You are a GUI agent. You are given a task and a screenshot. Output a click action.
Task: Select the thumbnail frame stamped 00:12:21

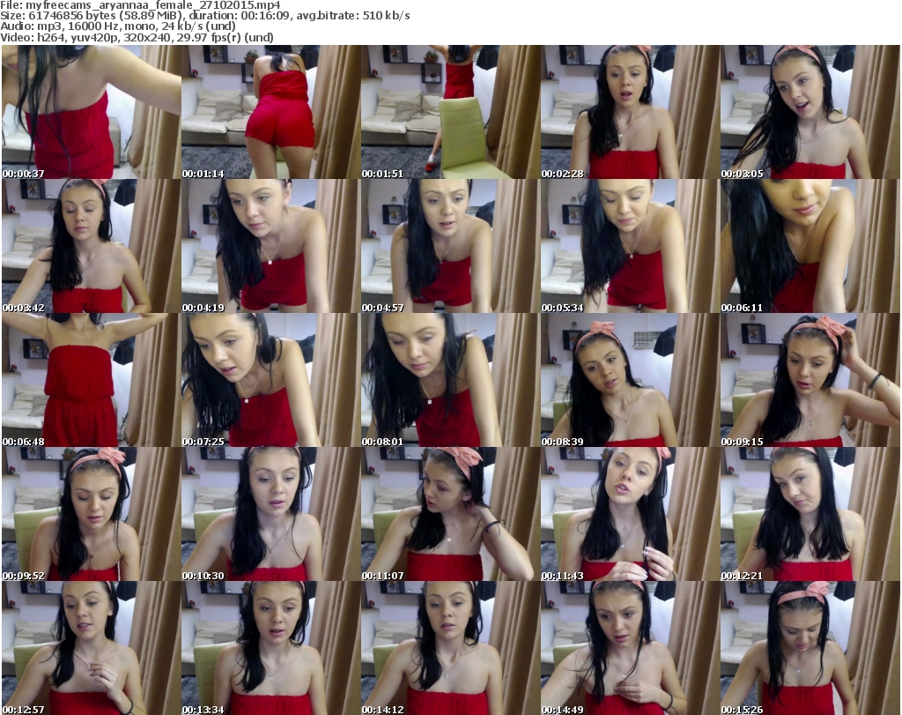click(x=810, y=514)
